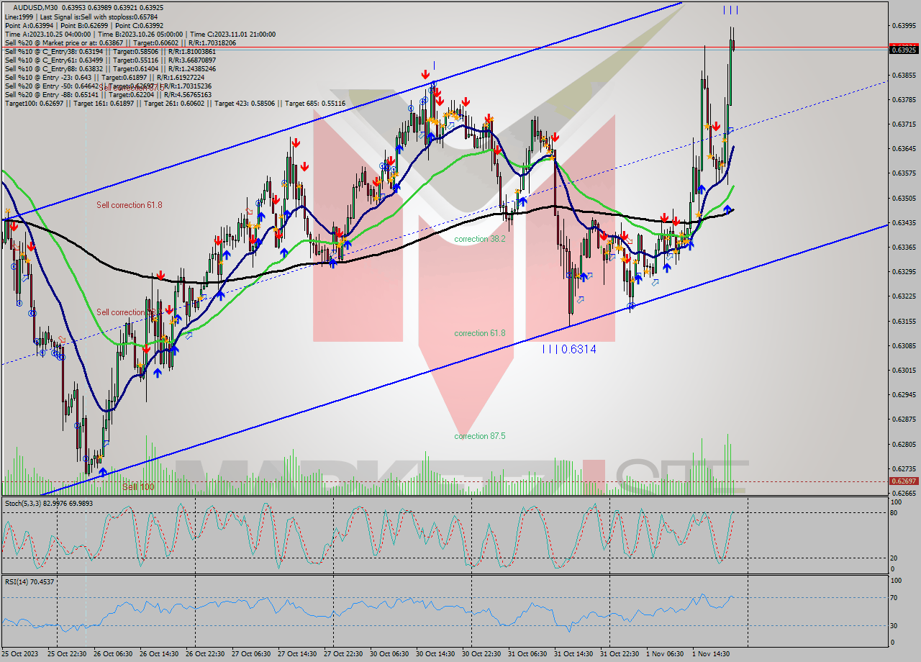This screenshot has width=921, height=662.
Task: Click the '31 Oct 06:30' time axis label
Action: tap(527, 653)
